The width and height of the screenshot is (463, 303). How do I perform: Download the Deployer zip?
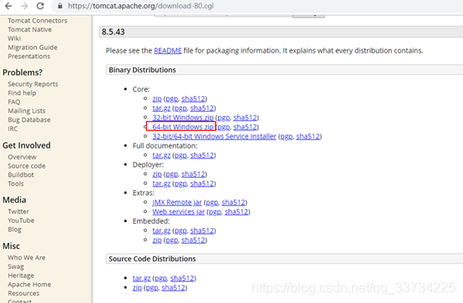(157, 174)
